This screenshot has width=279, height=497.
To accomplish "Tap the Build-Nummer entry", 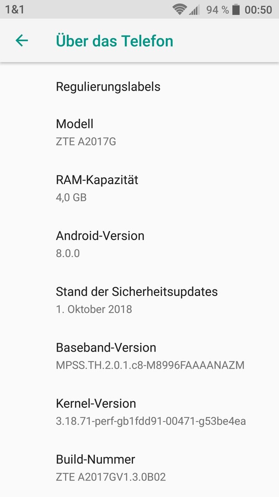I will tap(139, 468).
